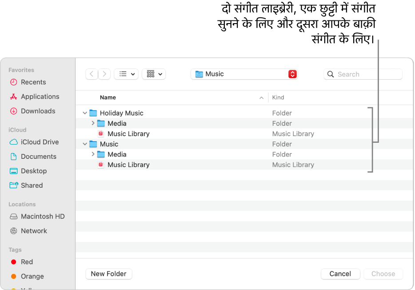415x290 pixels.
Task: Click the Holiday Music folder icon
Action: [x=93, y=113]
